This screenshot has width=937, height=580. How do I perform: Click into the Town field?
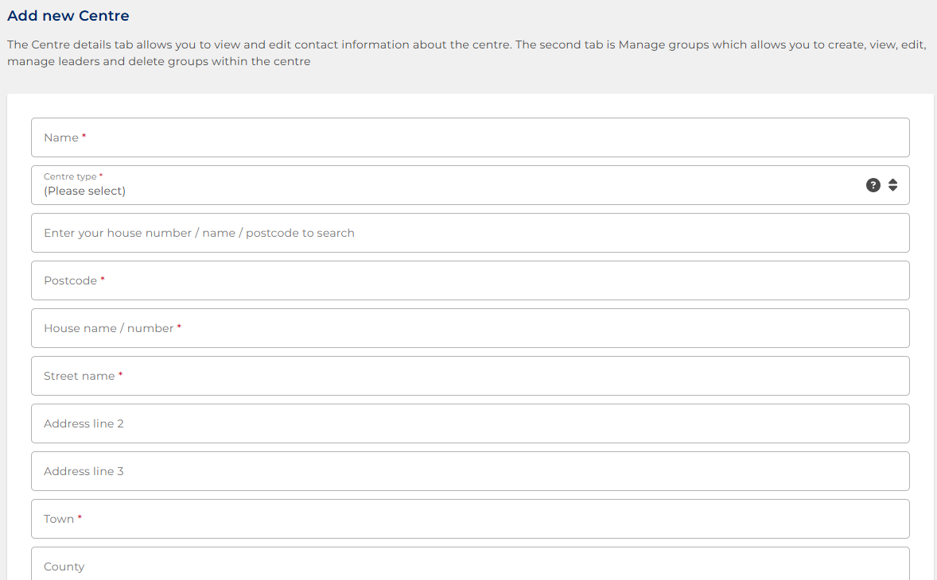pos(470,519)
